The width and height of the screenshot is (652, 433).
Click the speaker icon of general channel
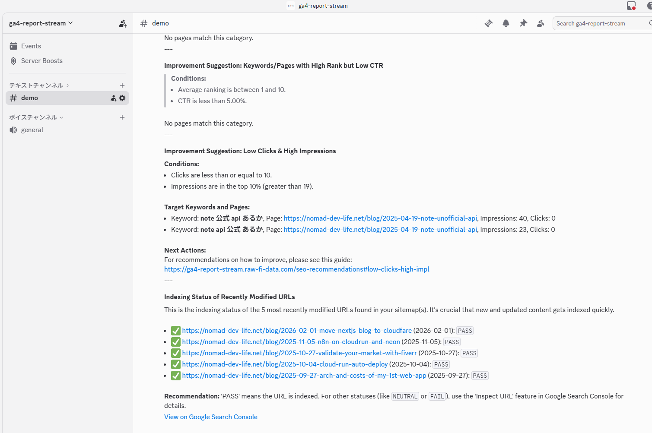tap(13, 130)
